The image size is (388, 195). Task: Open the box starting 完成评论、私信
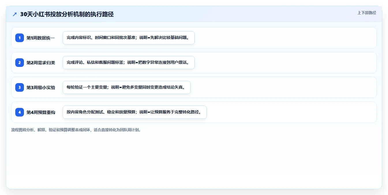129,63
